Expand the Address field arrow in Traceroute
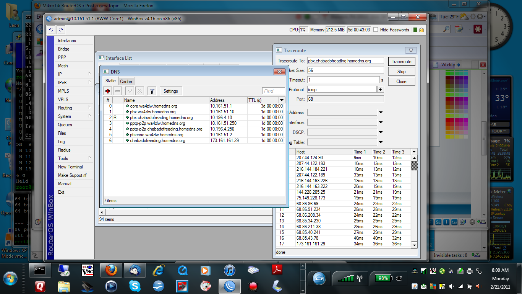This screenshot has height=294, width=522. pos(381,113)
